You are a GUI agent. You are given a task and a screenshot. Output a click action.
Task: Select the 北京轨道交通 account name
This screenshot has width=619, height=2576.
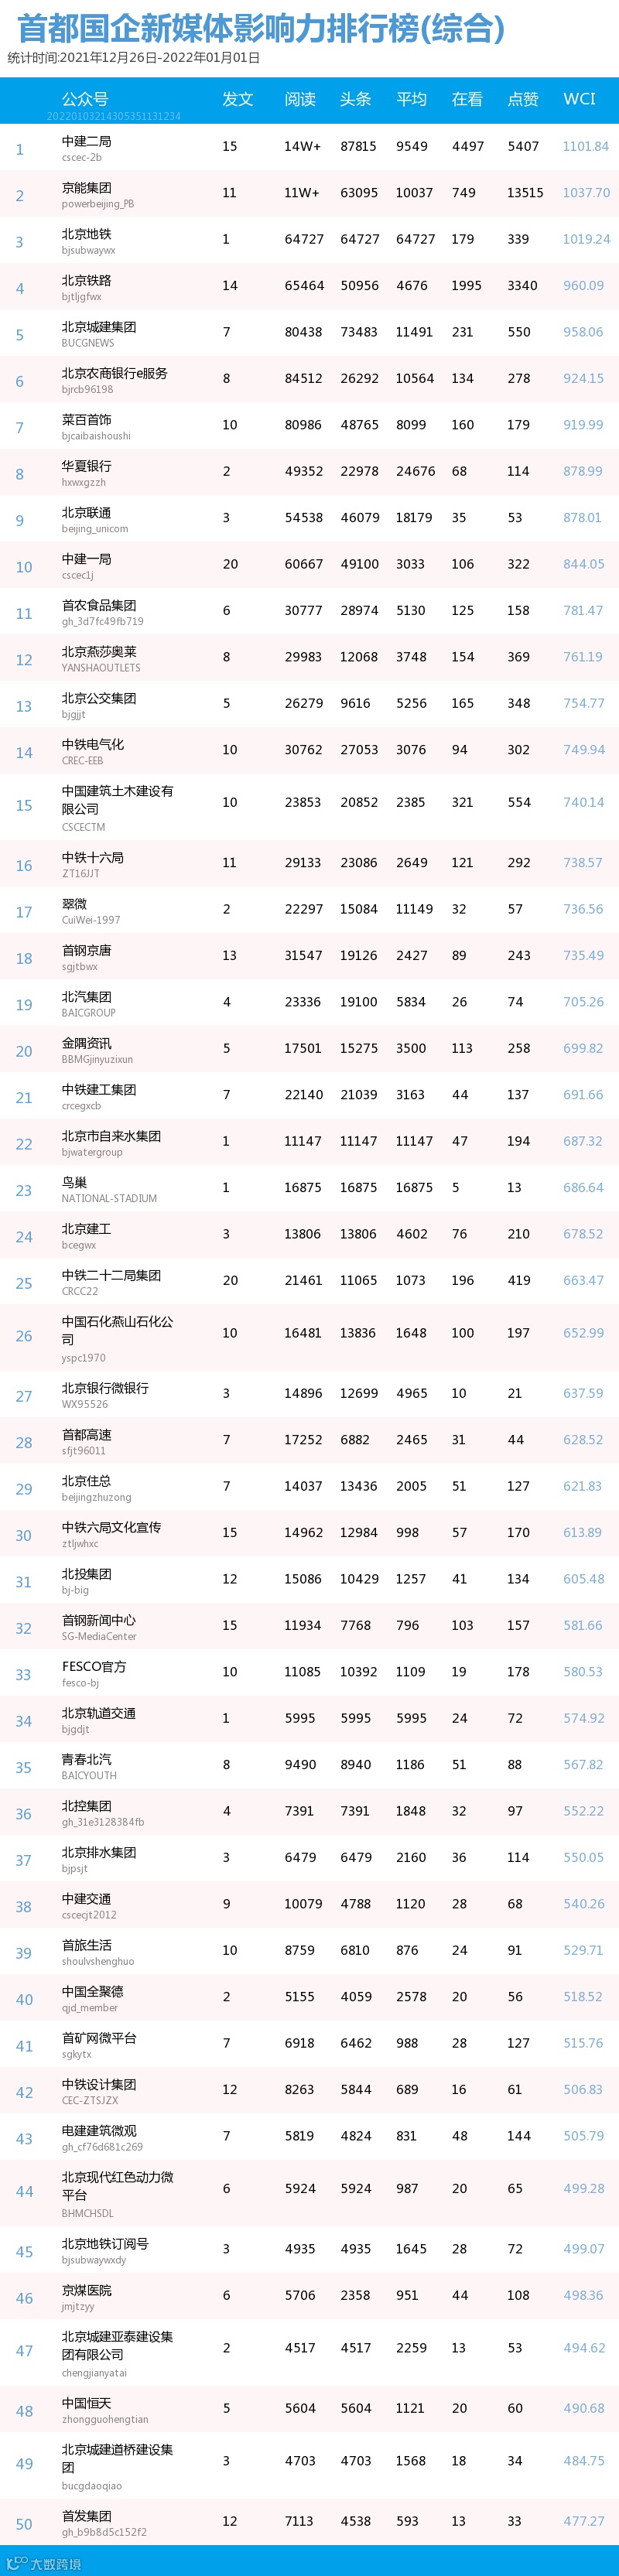[x=99, y=1713]
